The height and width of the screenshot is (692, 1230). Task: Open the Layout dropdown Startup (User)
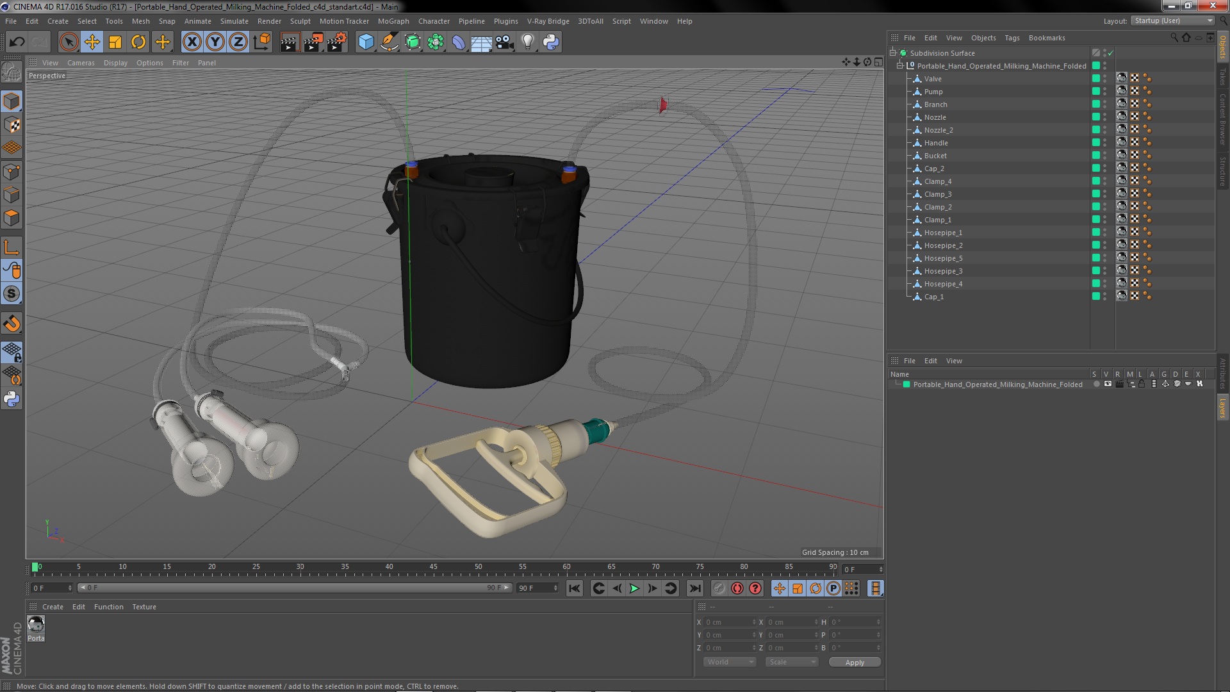[x=1173, y=21]
